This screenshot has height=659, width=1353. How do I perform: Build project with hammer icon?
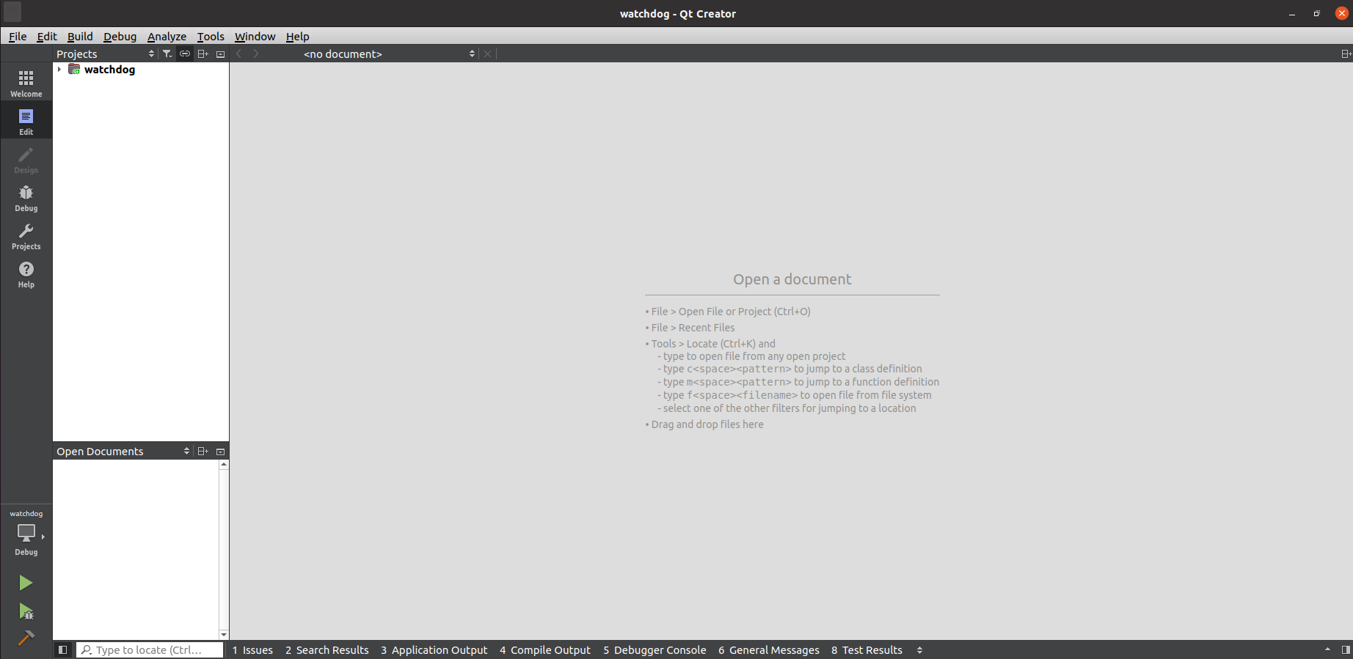click(26, 638)
